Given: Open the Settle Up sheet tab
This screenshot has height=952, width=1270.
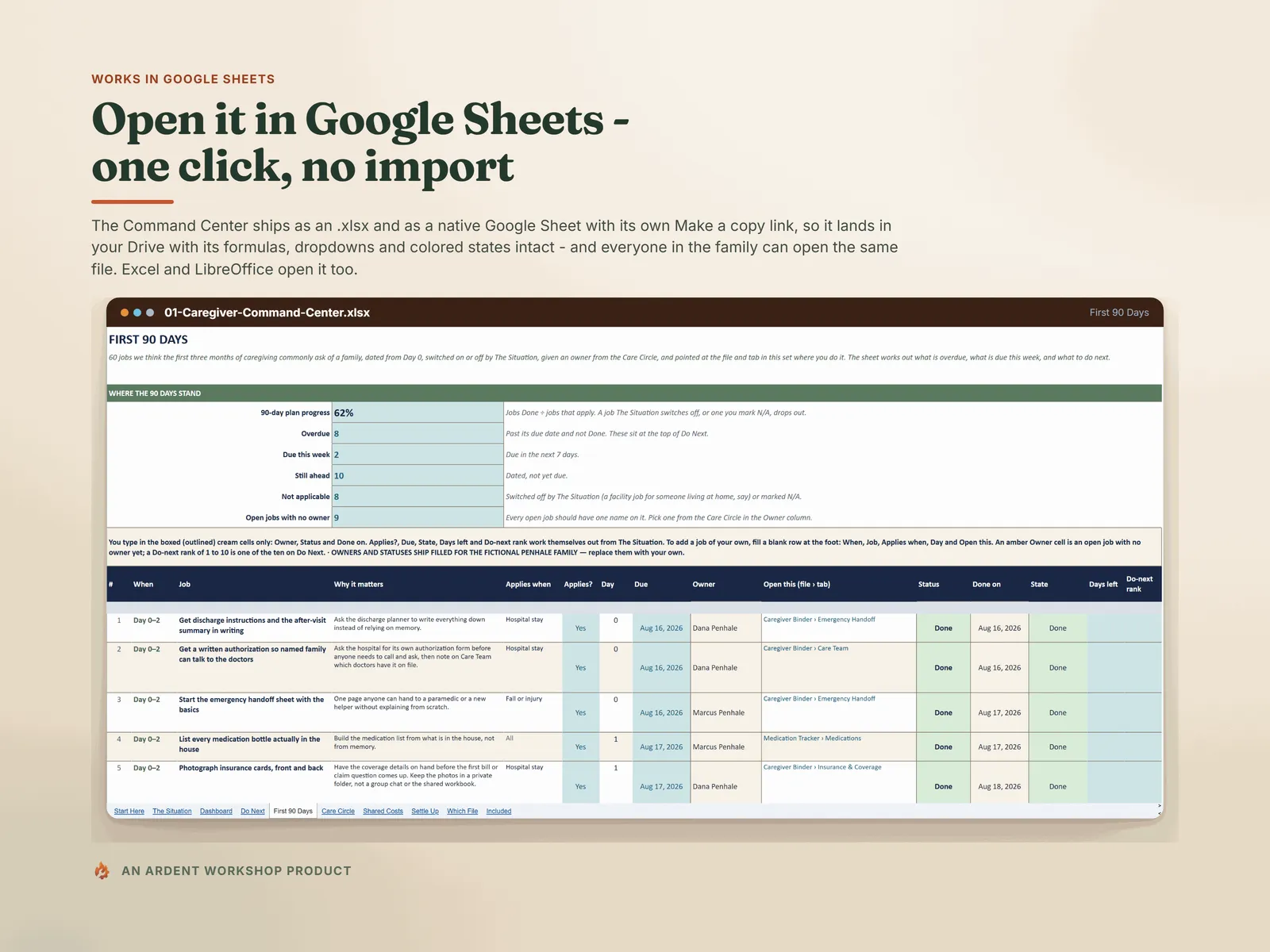Looking at the screenshot, I should pos(425,811).
